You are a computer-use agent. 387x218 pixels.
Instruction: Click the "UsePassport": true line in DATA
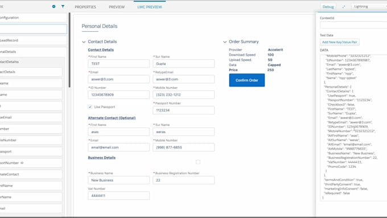pos(341,96)
